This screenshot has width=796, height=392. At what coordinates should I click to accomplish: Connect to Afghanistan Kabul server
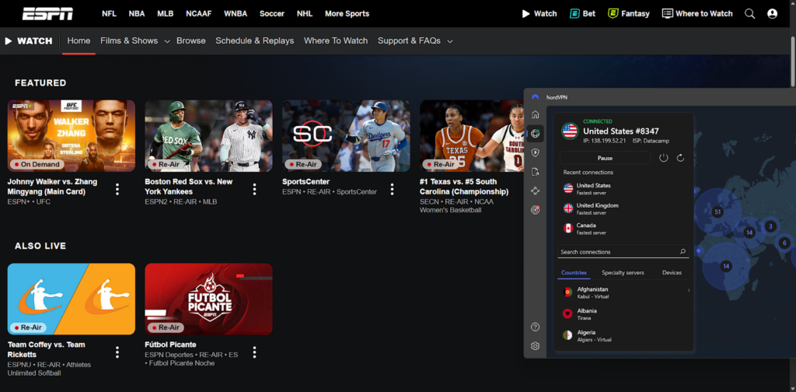tap(623, 292)
